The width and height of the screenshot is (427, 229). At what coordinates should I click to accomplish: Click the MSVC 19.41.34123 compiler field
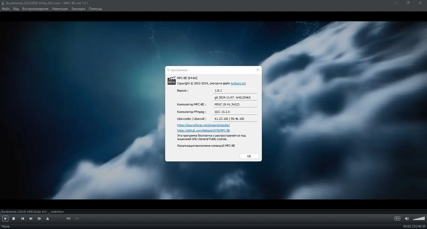tap(235, 104)
